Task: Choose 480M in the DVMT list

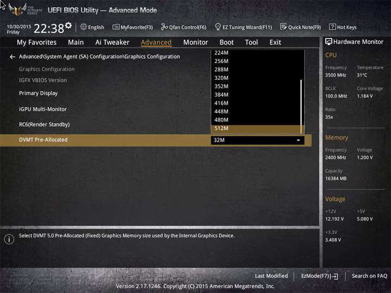Action: (256, 120)
